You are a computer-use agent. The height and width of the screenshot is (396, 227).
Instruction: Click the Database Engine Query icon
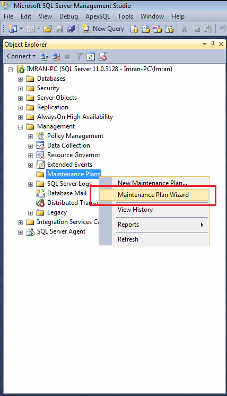pyautogui.click(x=134, y=29)
